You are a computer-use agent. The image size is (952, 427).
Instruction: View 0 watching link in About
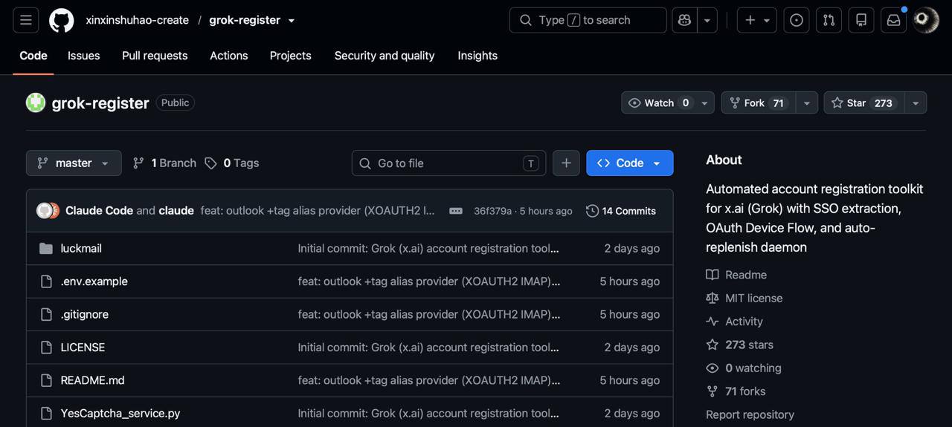(744, 368)
